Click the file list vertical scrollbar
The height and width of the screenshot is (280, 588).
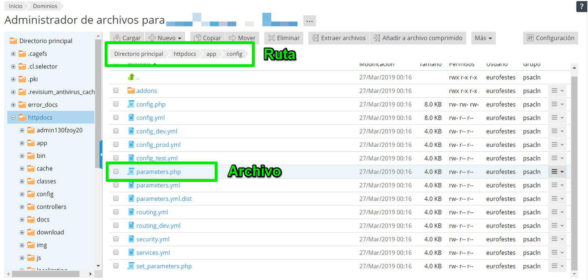(x=574, y=173)
